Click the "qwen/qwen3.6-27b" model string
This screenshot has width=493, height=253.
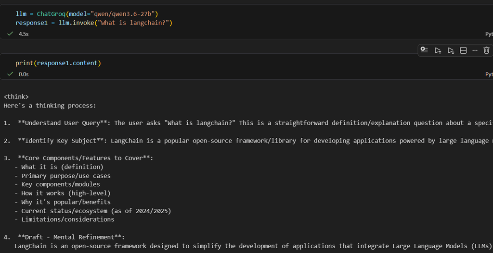pyautogui.click(x=122, y=14)
